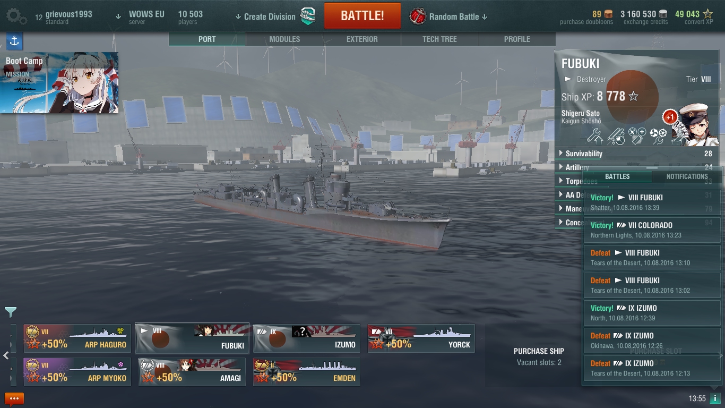Open the settings gear menu
725x408 pixels.
point(16,16)
